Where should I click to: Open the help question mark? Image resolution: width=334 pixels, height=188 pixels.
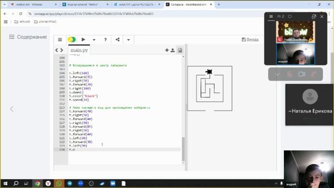click(105, 40)
